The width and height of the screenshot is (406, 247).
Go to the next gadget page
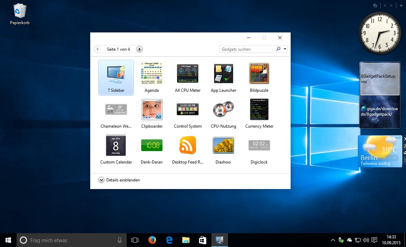click(139, 49)
